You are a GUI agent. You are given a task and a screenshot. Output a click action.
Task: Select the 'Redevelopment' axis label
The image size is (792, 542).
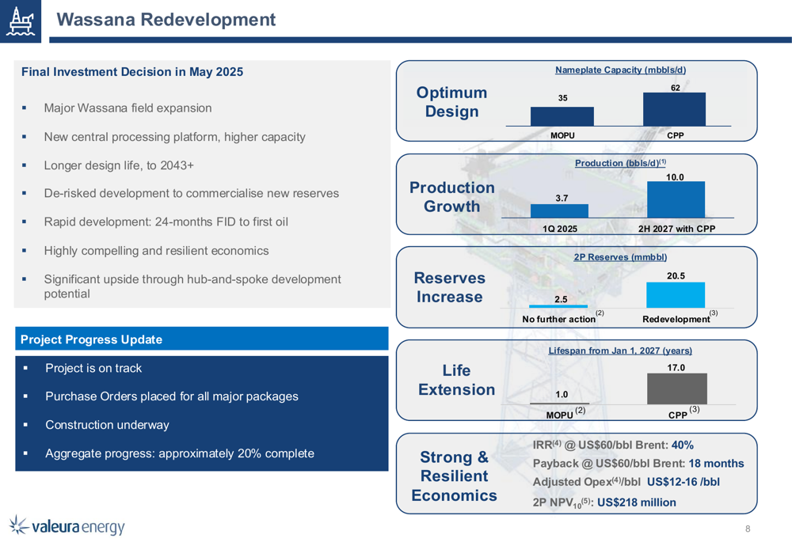(x=676, y=319)
